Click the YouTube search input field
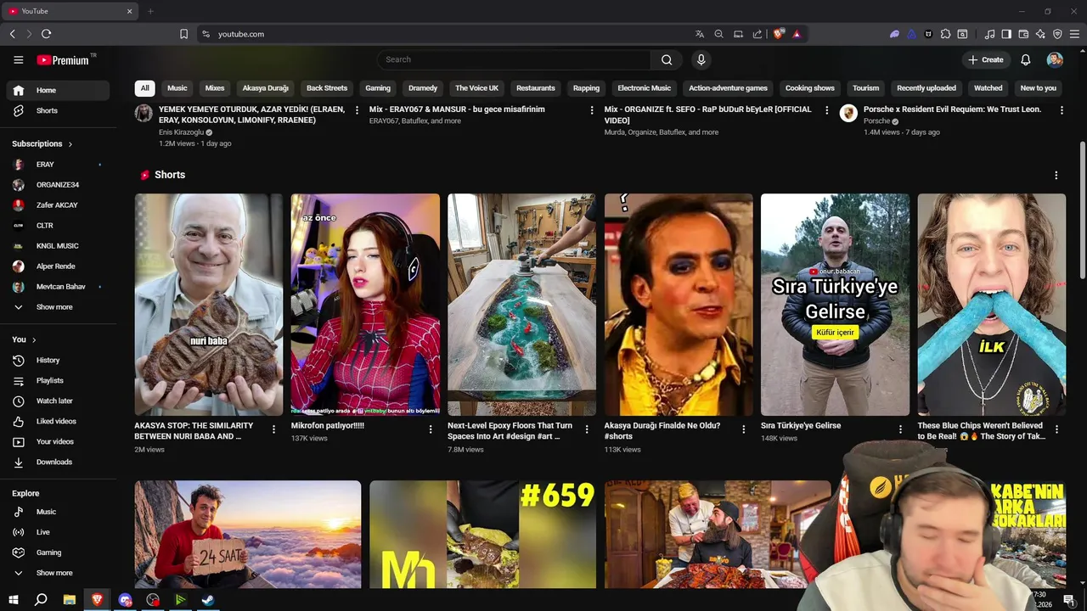Screen dimensions: 1087x611 514,59
